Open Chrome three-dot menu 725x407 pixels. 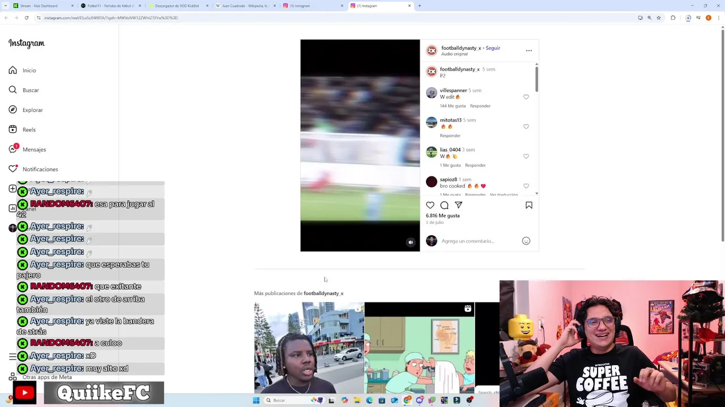pos(719,18)
